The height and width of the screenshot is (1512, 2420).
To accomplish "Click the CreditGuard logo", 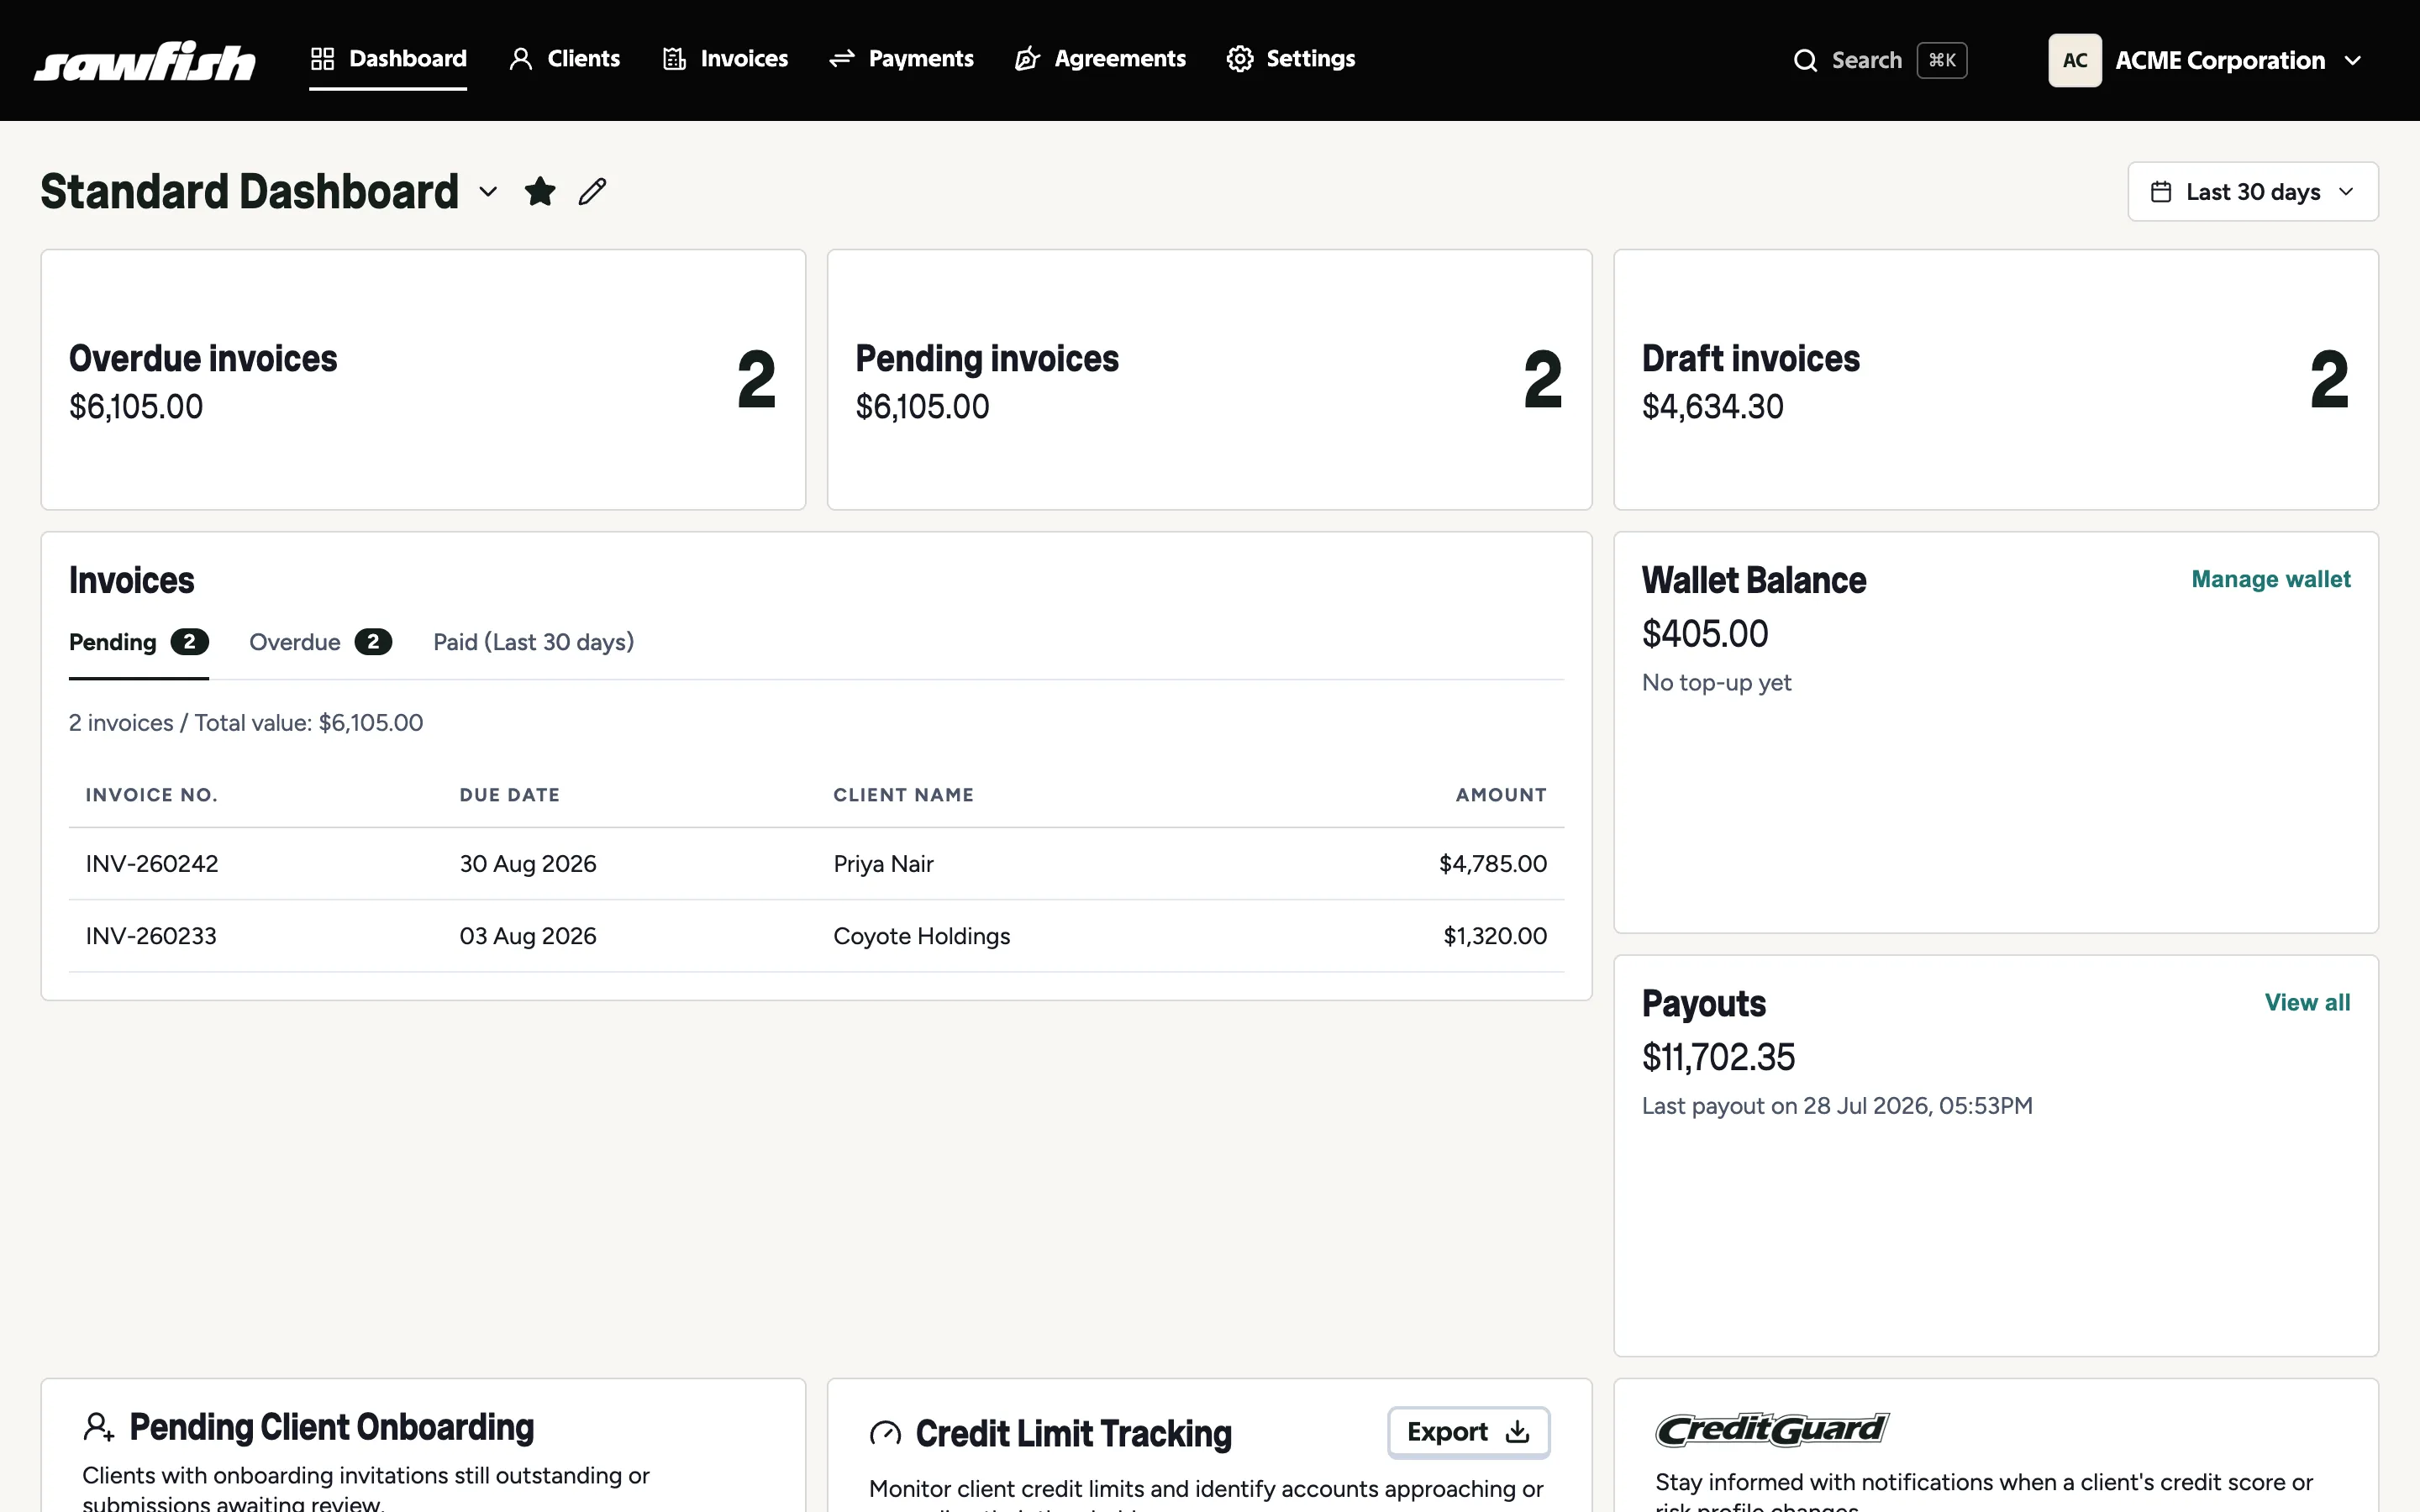I will 1772,1429.
